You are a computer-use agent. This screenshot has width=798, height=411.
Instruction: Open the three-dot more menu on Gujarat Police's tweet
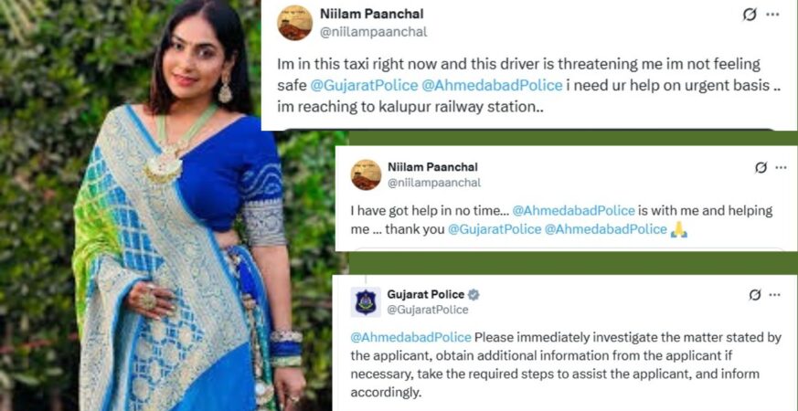(774, 294)
